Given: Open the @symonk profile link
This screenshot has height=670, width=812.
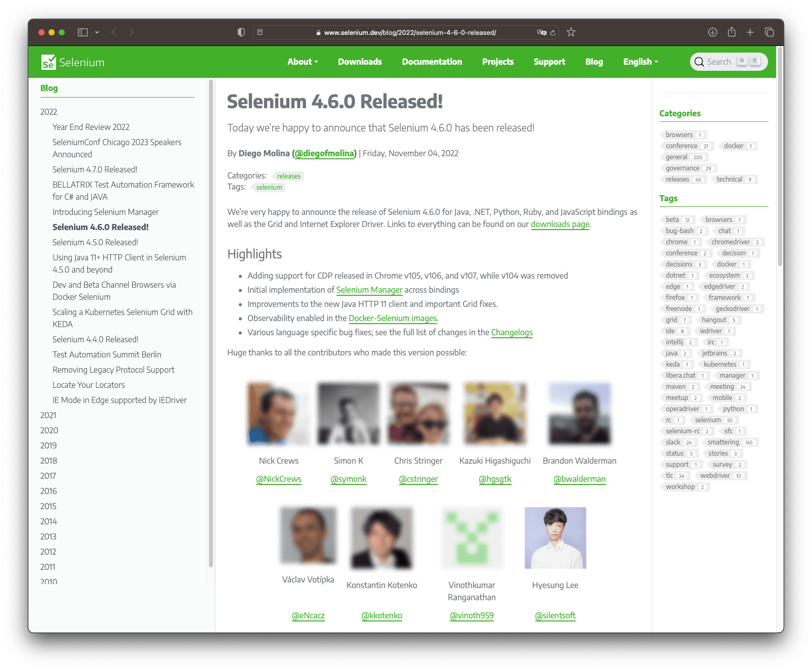Looking at the screenshot, I should pyautogui.click(x=349, y=479).
